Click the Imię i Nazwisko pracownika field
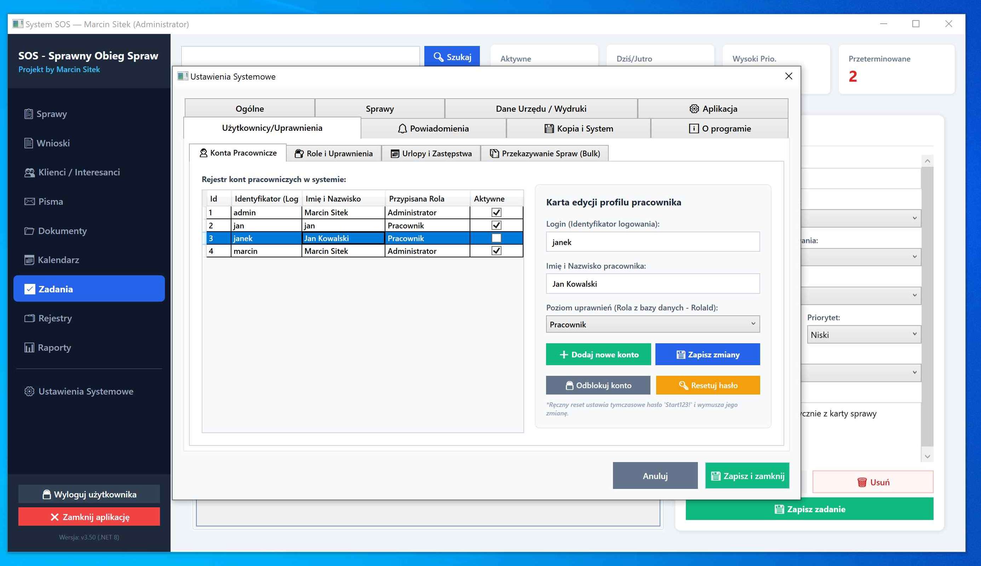 (x=653, y=284)
